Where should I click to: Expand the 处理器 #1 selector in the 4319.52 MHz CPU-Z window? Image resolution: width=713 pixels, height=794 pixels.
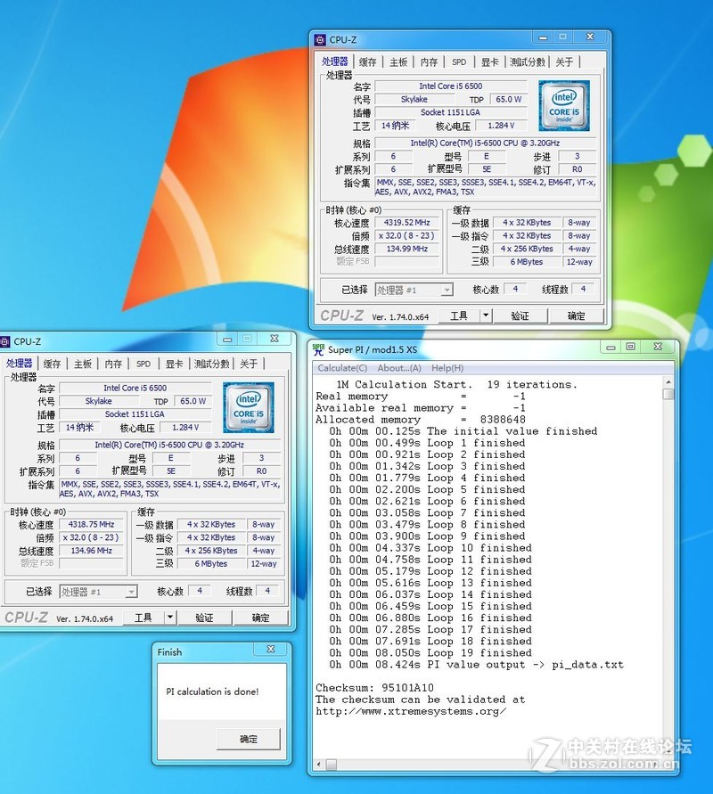(x=447, y=290)
